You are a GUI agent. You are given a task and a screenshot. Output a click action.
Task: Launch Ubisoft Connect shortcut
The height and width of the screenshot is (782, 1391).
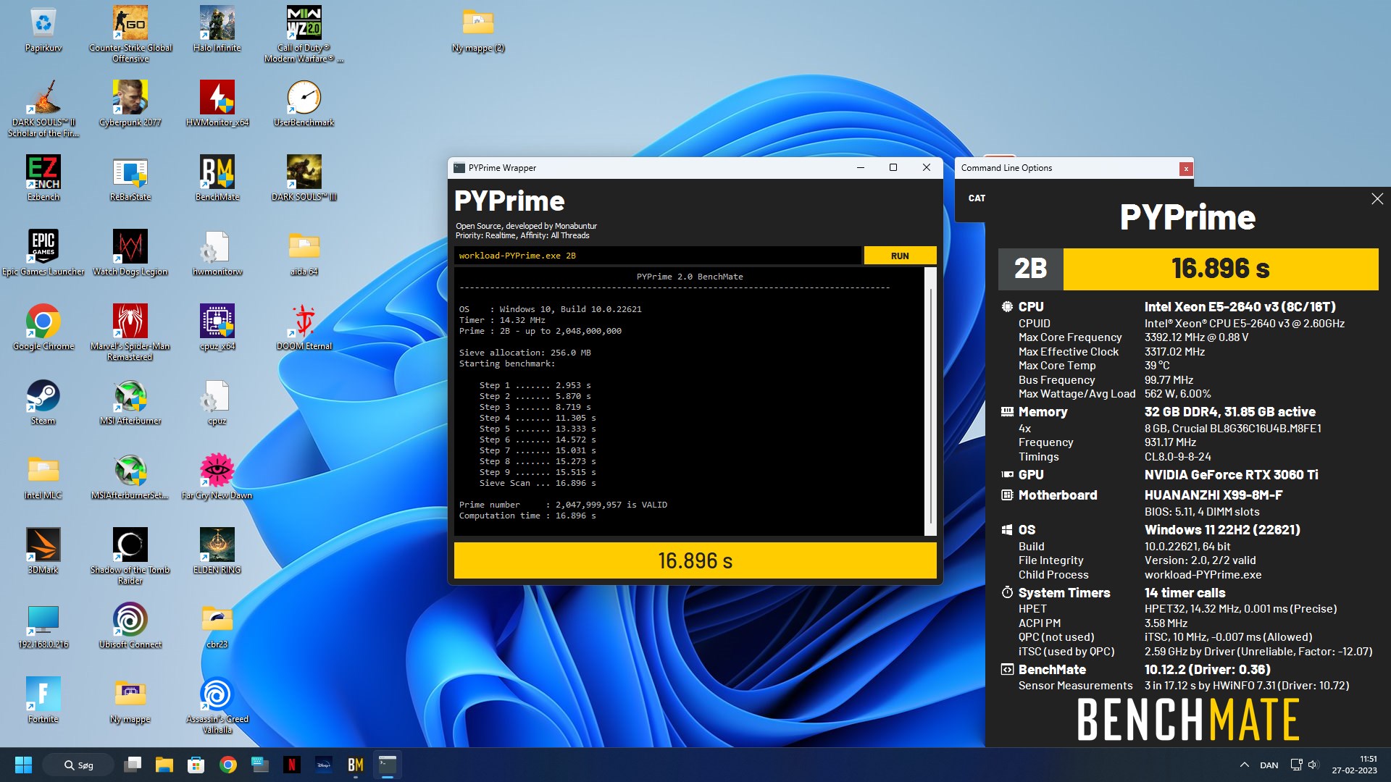pos(130,626)
